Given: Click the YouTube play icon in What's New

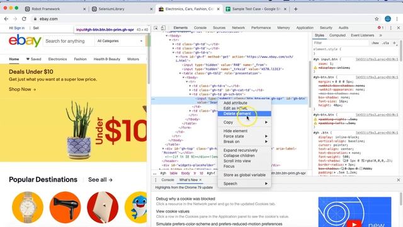Looking at the screenshot, I should (x=354, y=224).
